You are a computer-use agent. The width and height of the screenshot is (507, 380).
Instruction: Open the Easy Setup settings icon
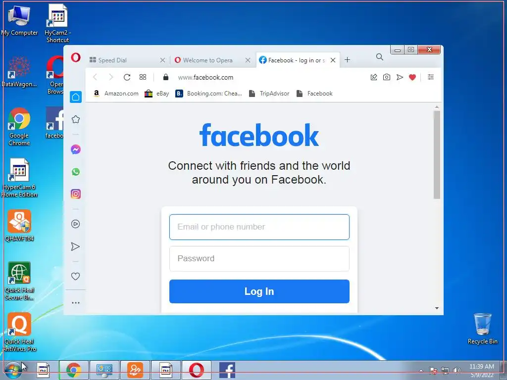[431, 77]
